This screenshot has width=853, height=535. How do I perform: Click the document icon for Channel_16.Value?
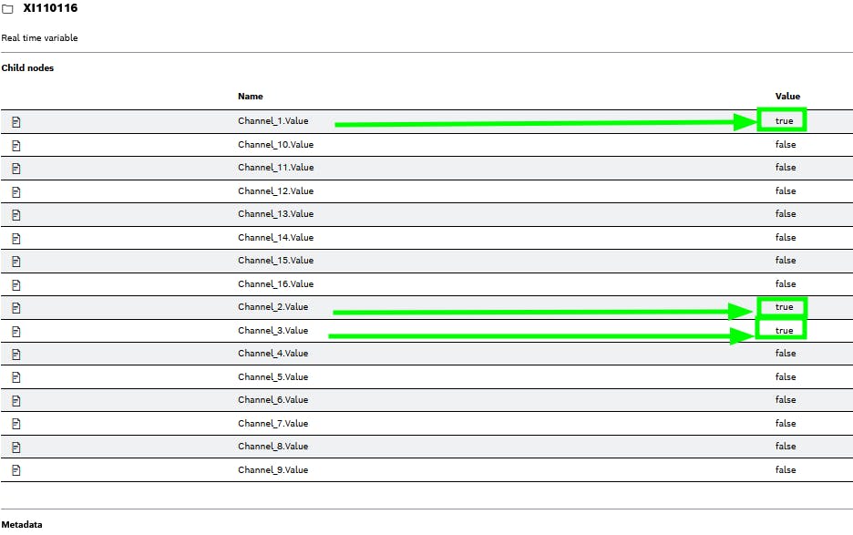pyautogui.click(x=16, y=284)
